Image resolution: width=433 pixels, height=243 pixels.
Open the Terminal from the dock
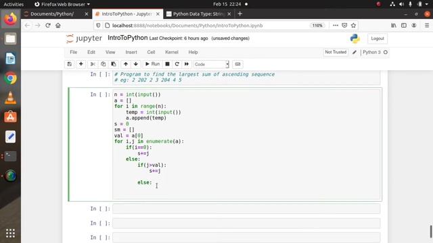tap(10, 156)
